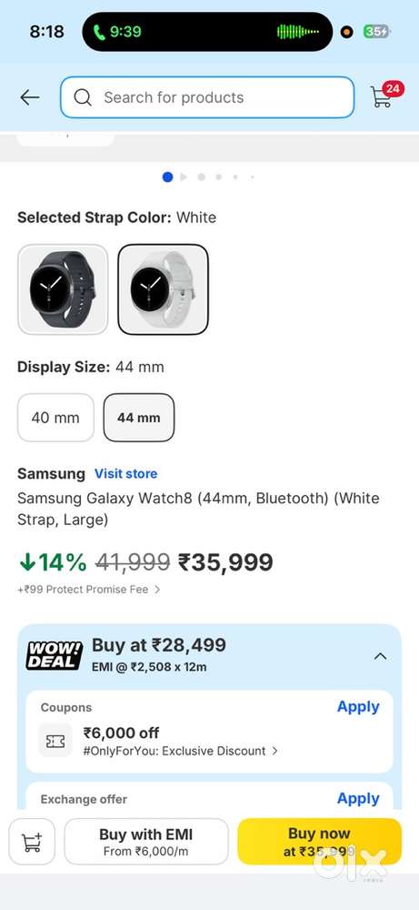Select the 40 mm display size
The image size is (419, 910).
pos(55,418)
